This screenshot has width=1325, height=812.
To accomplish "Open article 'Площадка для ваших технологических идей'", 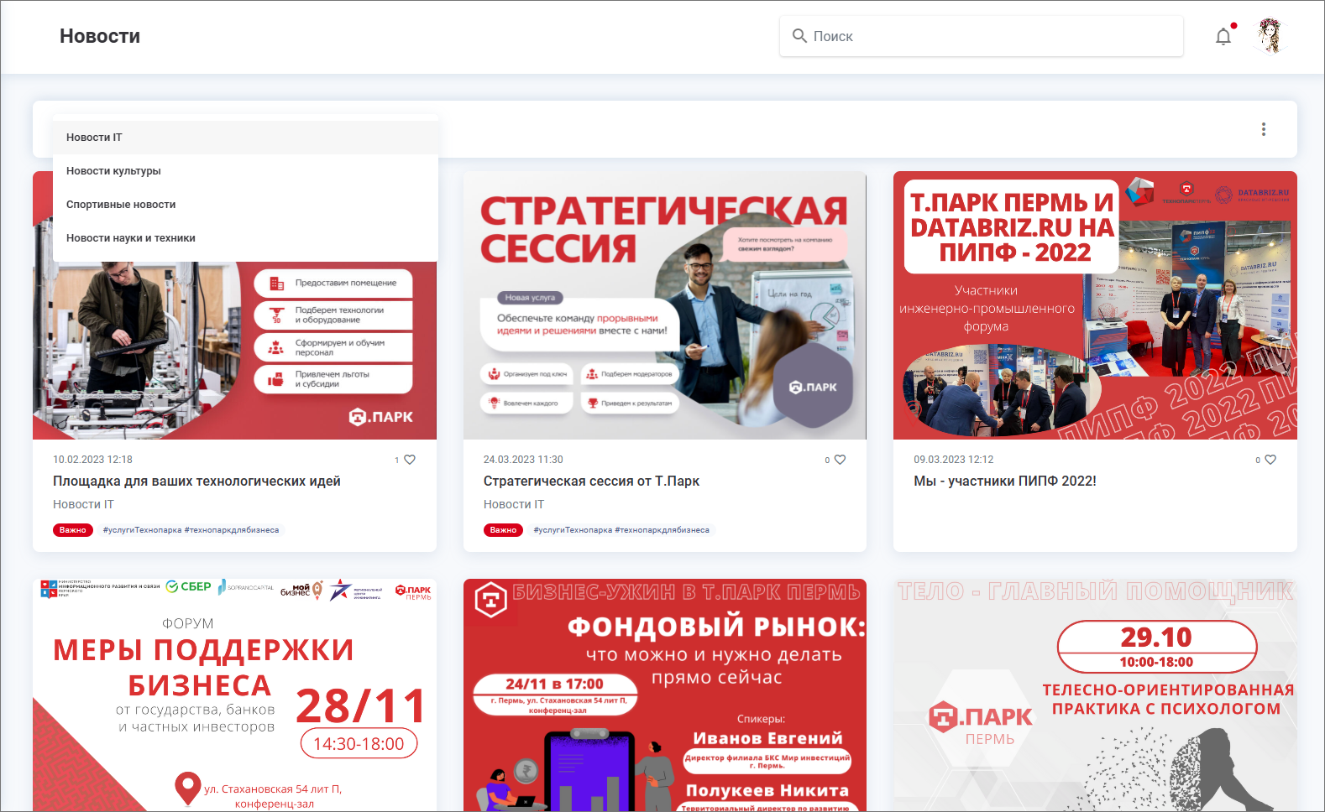I will (x=196, y=481).
